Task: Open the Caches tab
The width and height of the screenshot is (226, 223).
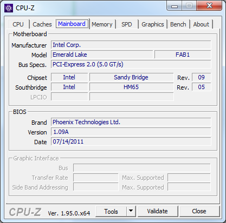Action: click(x=42, y=24)
